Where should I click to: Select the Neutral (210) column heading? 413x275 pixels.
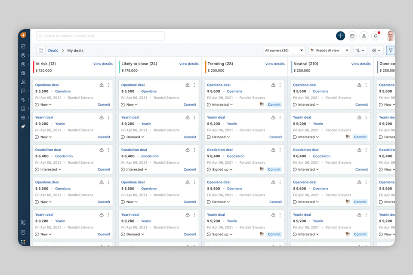pyautogui.click(x=306, y=64)
